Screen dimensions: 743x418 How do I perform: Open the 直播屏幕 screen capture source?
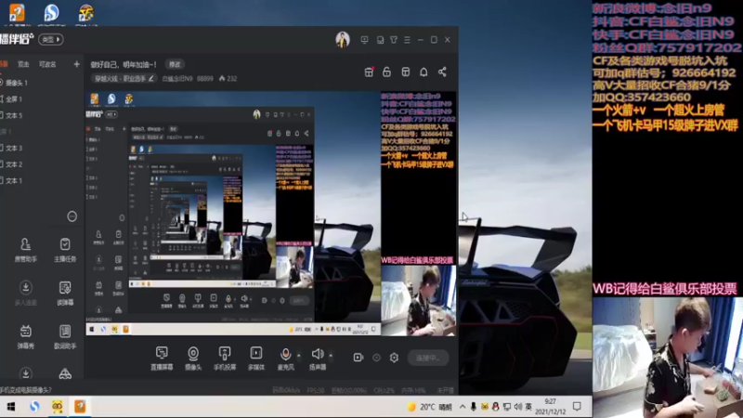(162, 358)
